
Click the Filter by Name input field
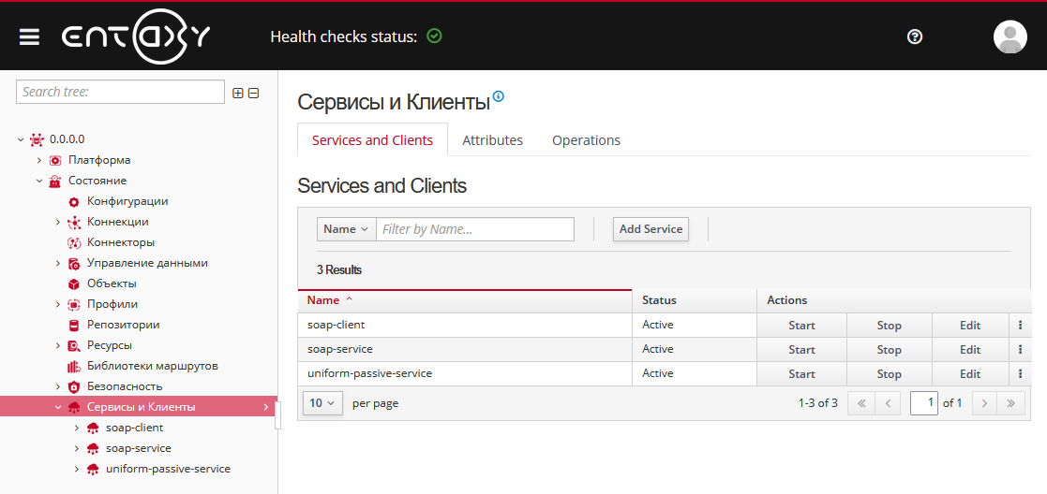coord(475,228)
